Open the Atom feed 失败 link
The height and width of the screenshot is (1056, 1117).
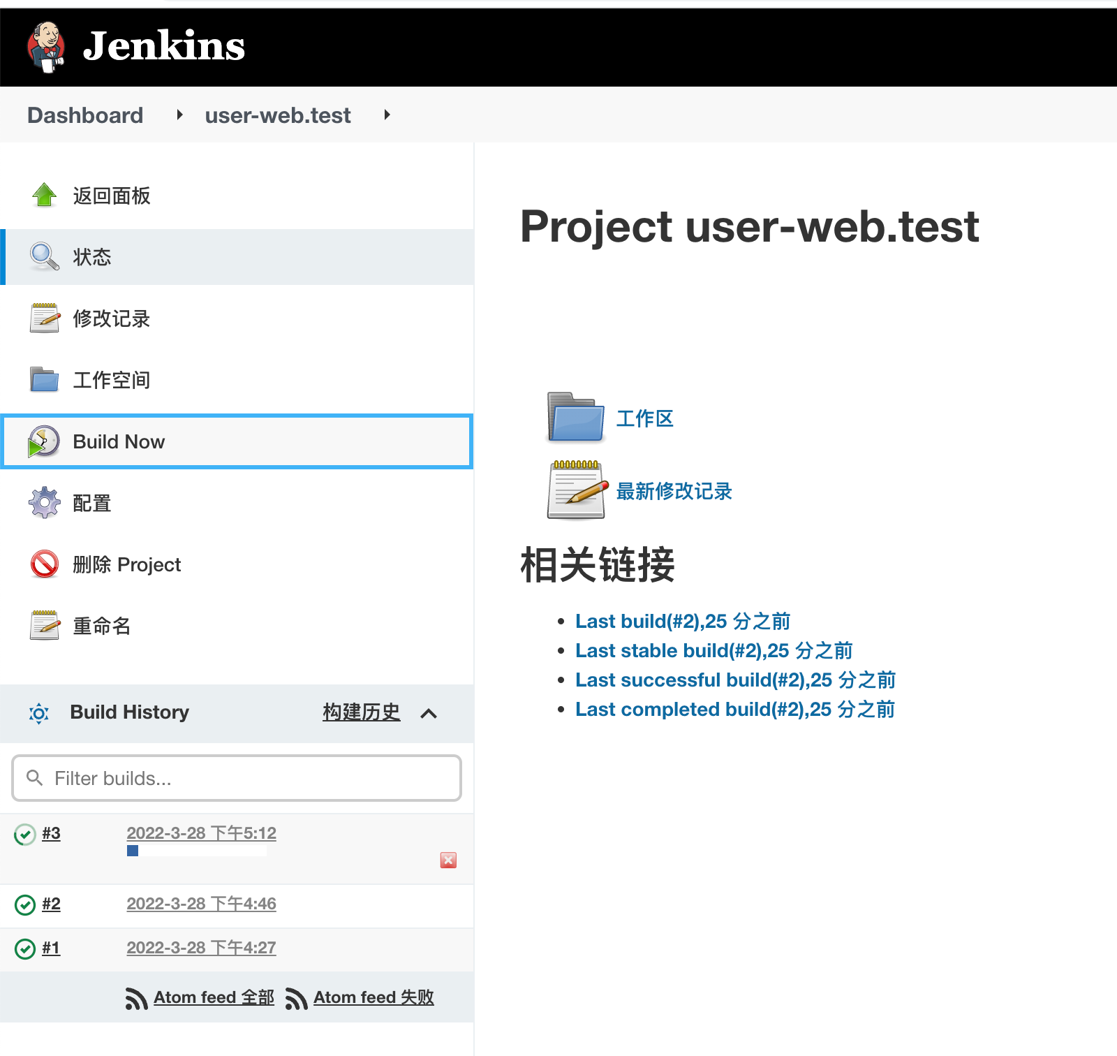click(373, 997)
